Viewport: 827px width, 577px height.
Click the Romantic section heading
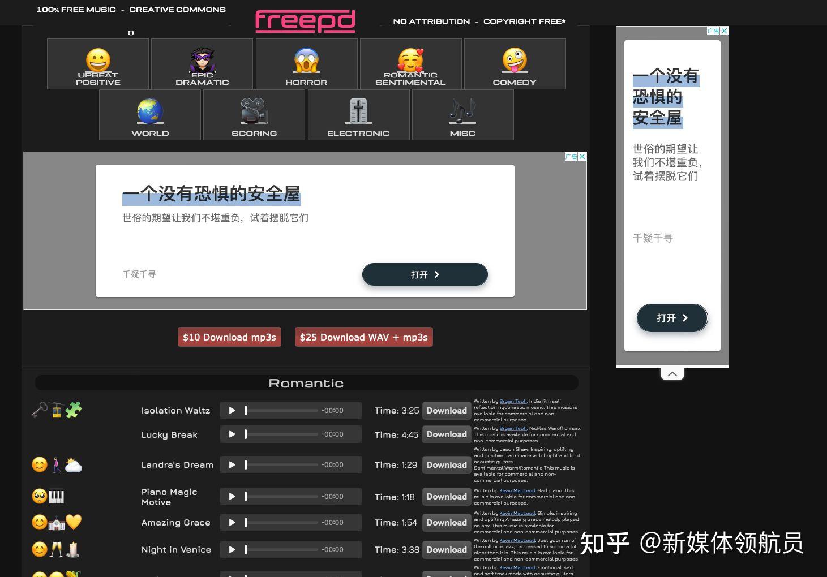click(x=306, y=383)
